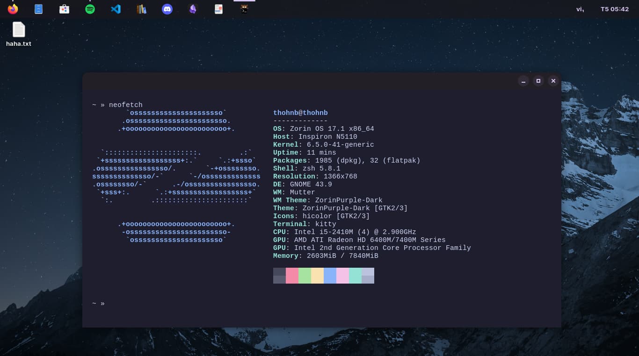639x356 pixels.
Task: Open the Obsidian-style purple crystal app
Action: pos(193,9)
